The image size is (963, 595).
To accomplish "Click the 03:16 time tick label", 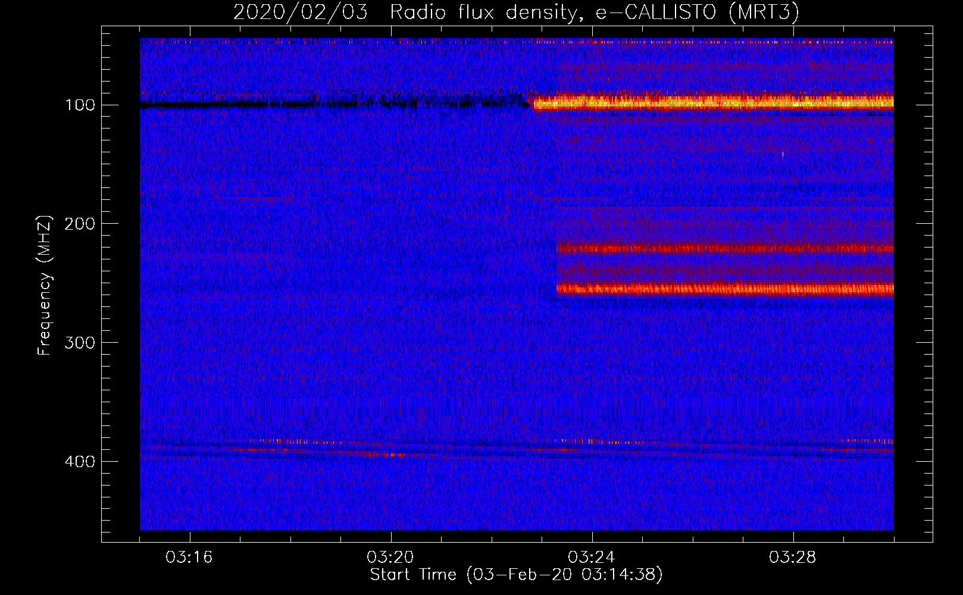I will pyautogui.click(x=189, y=558).
